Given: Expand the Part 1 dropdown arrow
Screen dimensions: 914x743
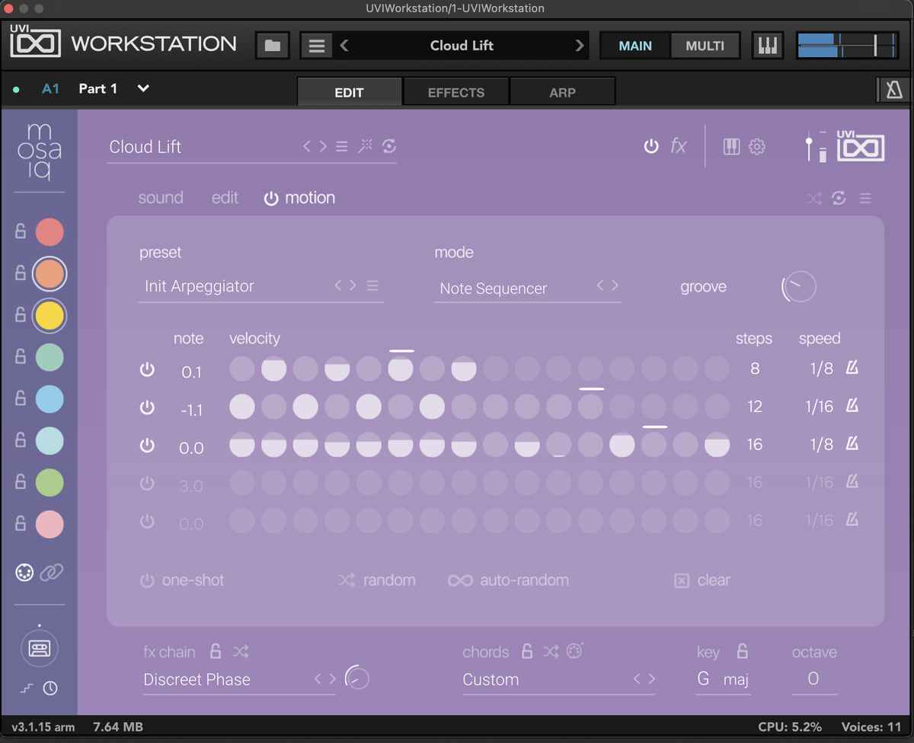Looking at the screenshot, I should tap(143, 89).
